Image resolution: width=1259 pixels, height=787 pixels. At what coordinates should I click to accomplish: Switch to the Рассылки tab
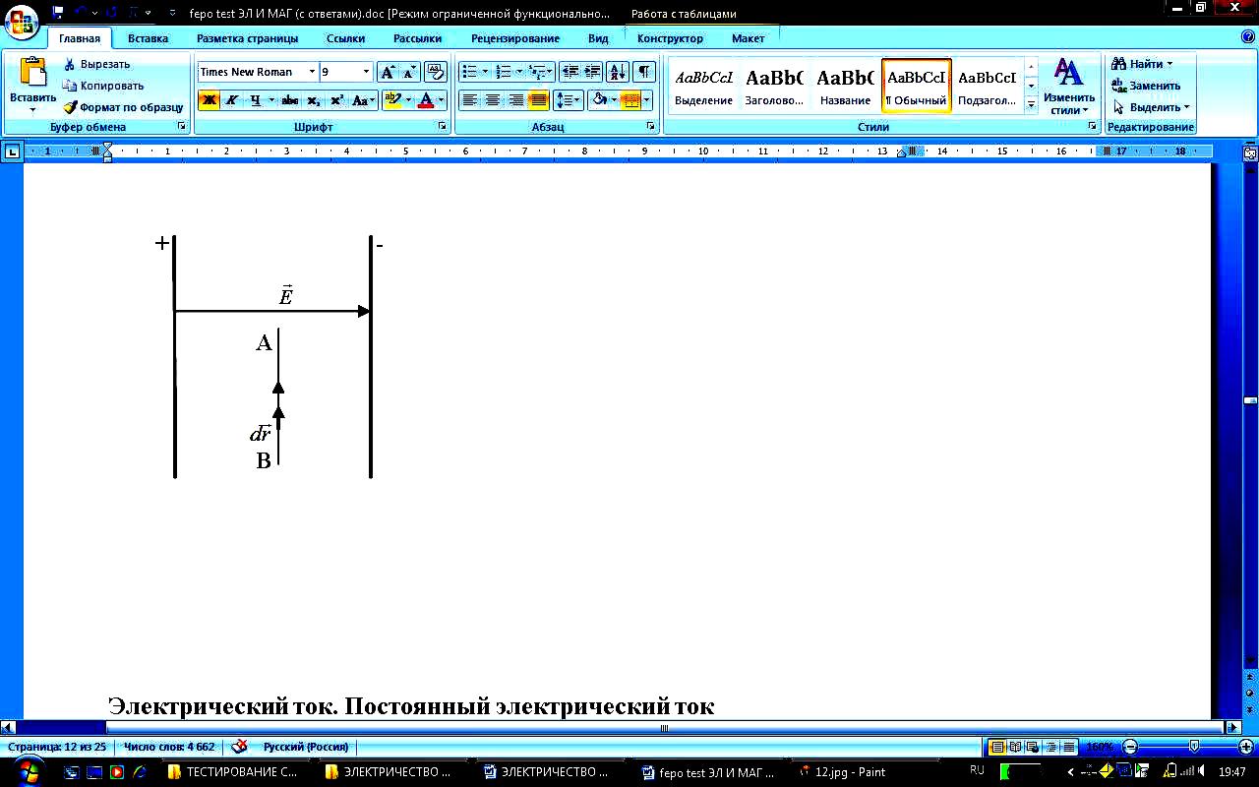point(417,38)
